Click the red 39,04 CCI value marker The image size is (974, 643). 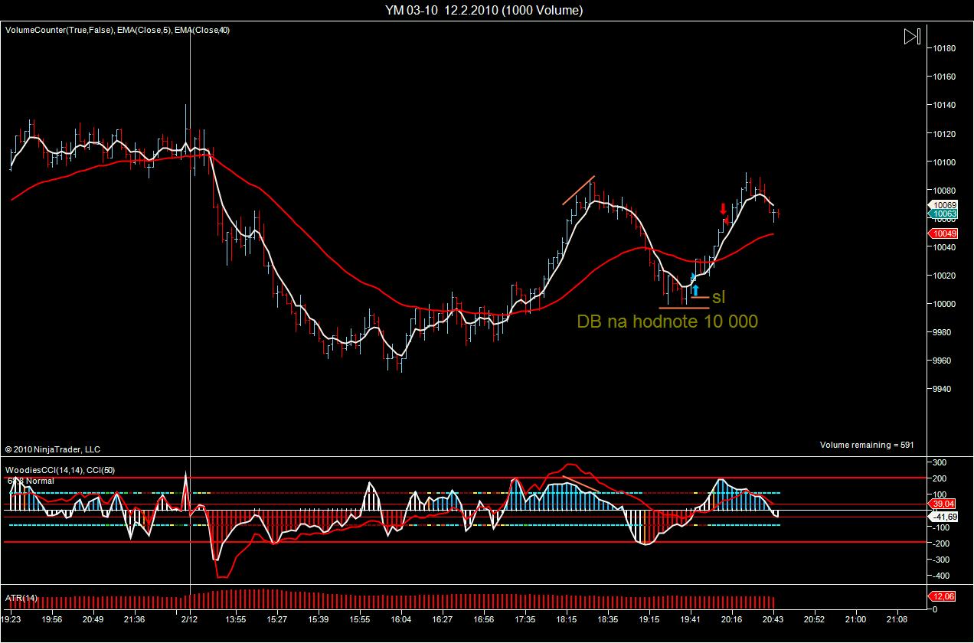pos(942,504)
